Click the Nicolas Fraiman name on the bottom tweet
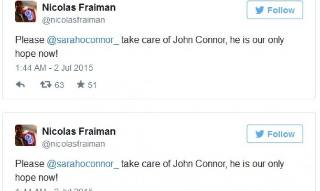 [79, 131]
